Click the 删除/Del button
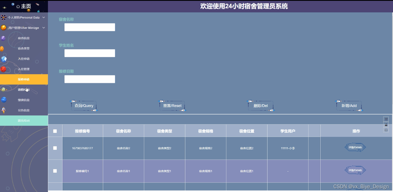The image size is (393, 192). click(261, 106)
